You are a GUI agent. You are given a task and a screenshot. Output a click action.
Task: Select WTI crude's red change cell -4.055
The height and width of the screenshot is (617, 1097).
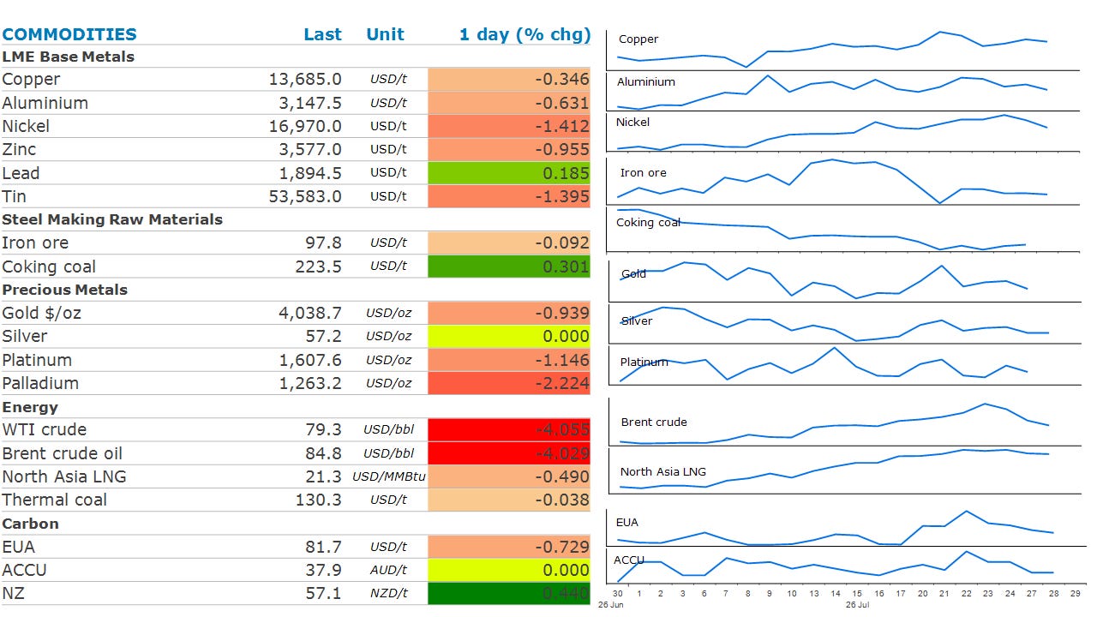(x=509, y=429)
